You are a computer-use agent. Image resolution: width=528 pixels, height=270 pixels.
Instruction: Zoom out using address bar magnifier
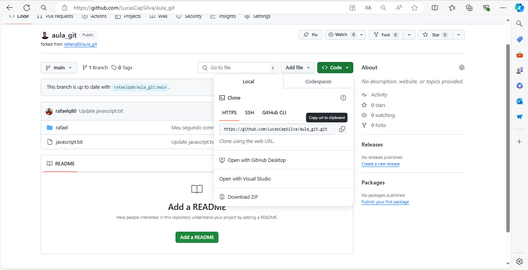(x=384, y=8)
